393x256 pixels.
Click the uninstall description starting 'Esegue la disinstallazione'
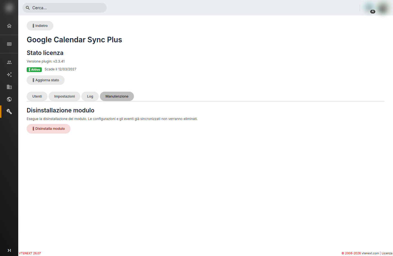coord(112,119)
